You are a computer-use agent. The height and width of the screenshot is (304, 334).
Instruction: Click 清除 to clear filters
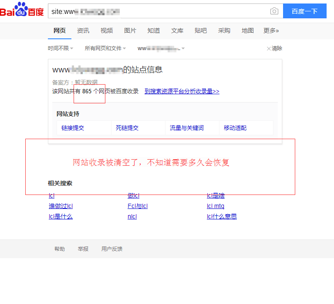(275, 48)
